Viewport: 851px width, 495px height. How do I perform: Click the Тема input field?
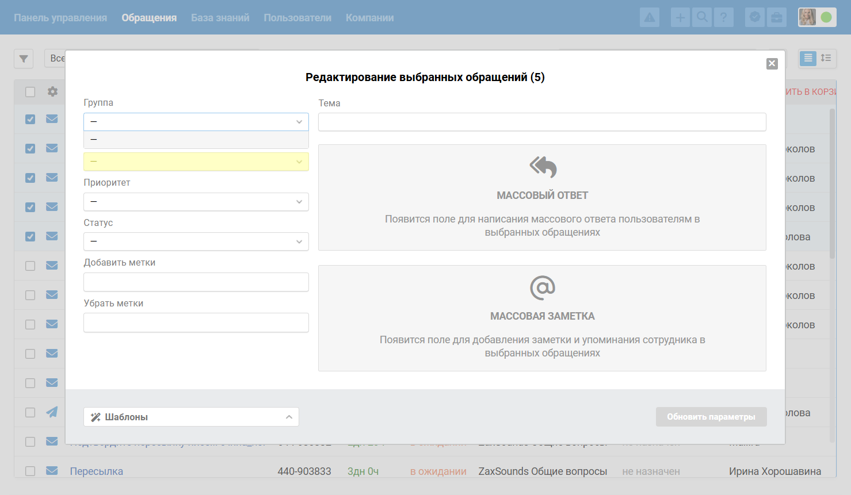(542, 122)
